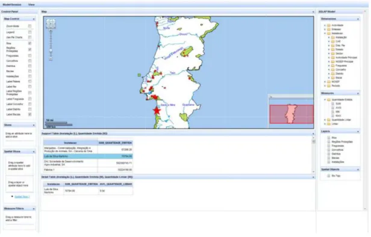Select the Luís da Silva Martinho table row
This screenshot has width=371, height=237.
tap(88, 156)
